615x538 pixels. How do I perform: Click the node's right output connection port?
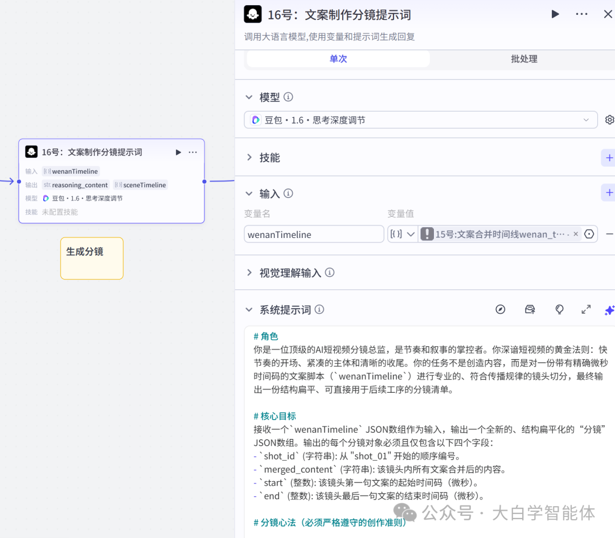click(204, 182)
